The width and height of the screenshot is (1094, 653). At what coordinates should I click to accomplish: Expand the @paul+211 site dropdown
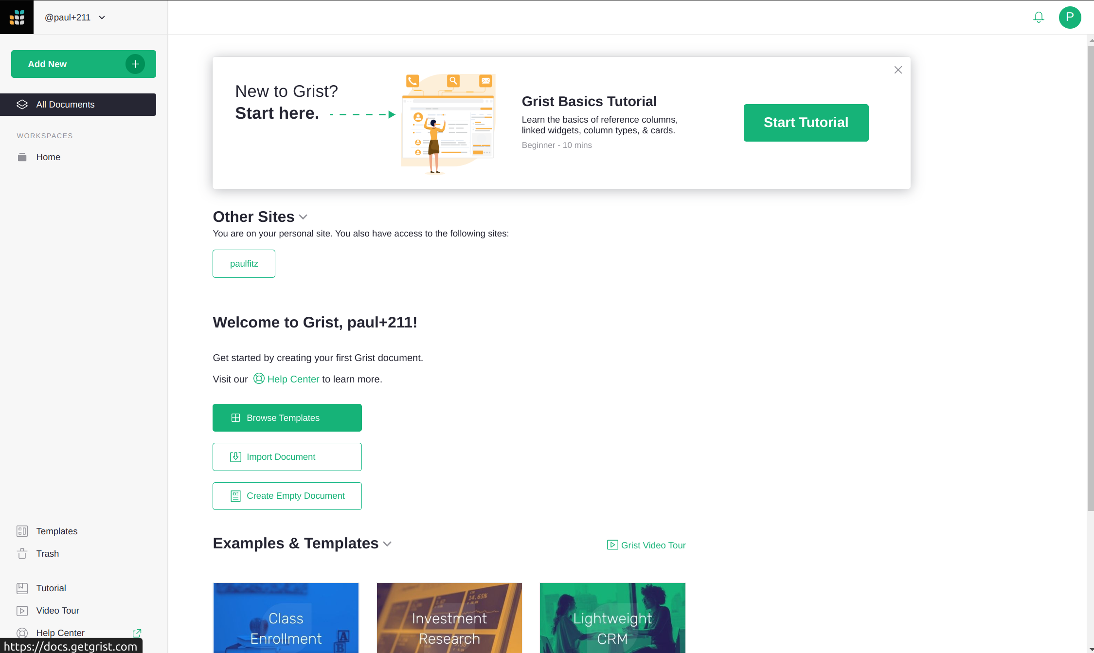tap(102, 18)
